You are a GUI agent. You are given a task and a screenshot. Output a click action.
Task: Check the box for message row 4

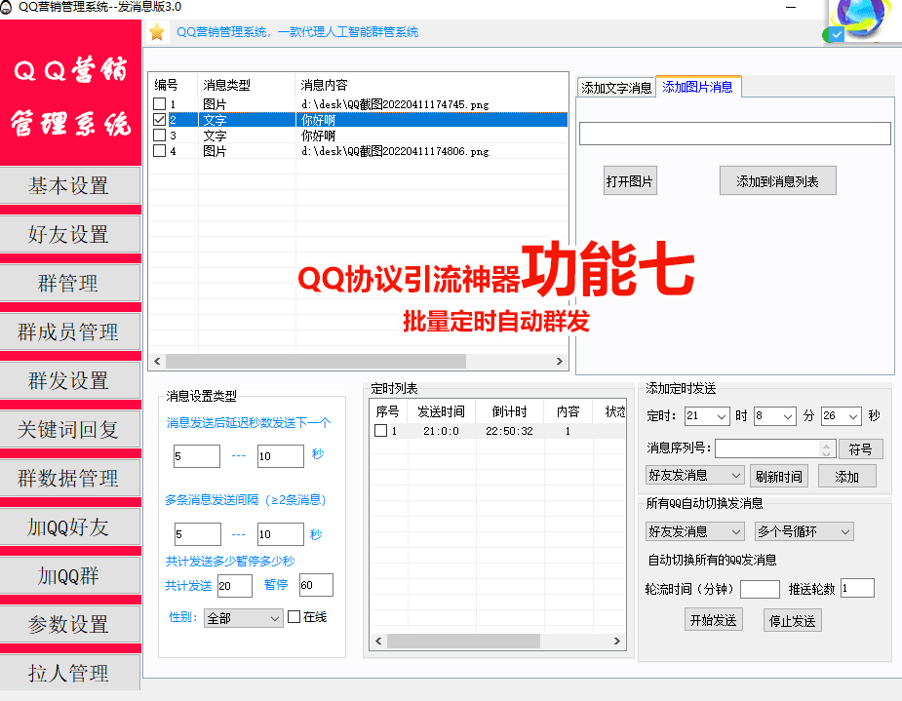click(159, 151)
